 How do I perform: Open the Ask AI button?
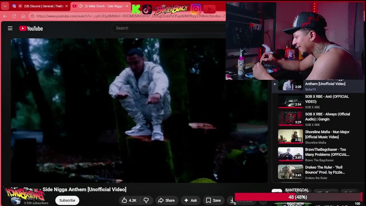190,200
